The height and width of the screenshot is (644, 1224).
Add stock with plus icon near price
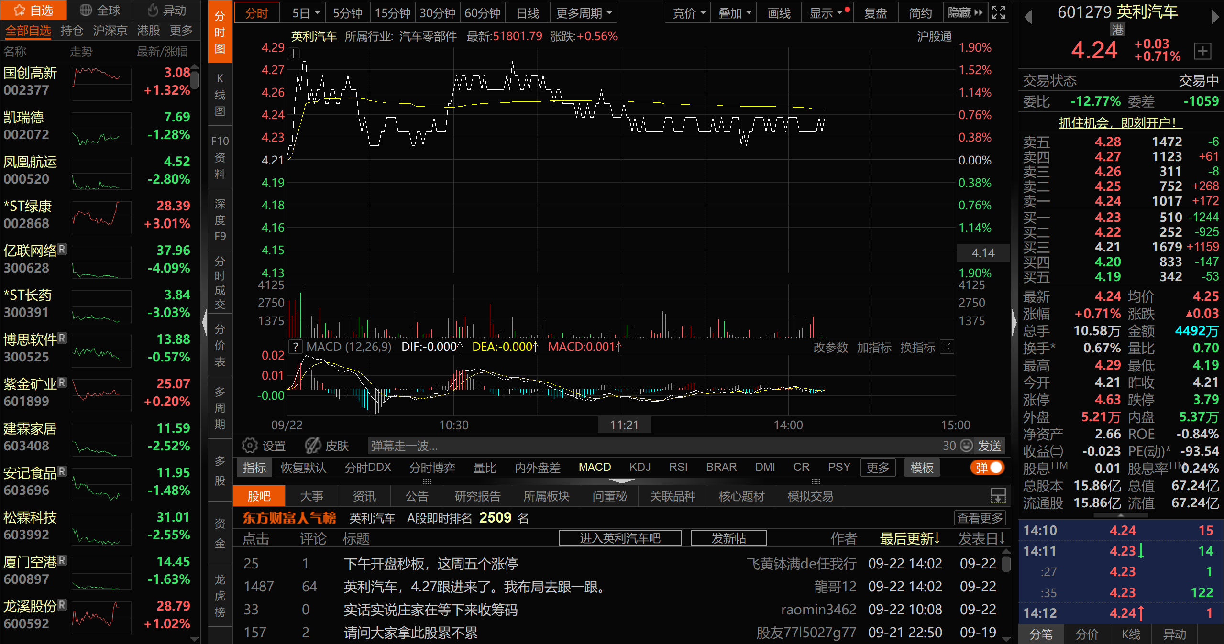[x=1202, y=51]
